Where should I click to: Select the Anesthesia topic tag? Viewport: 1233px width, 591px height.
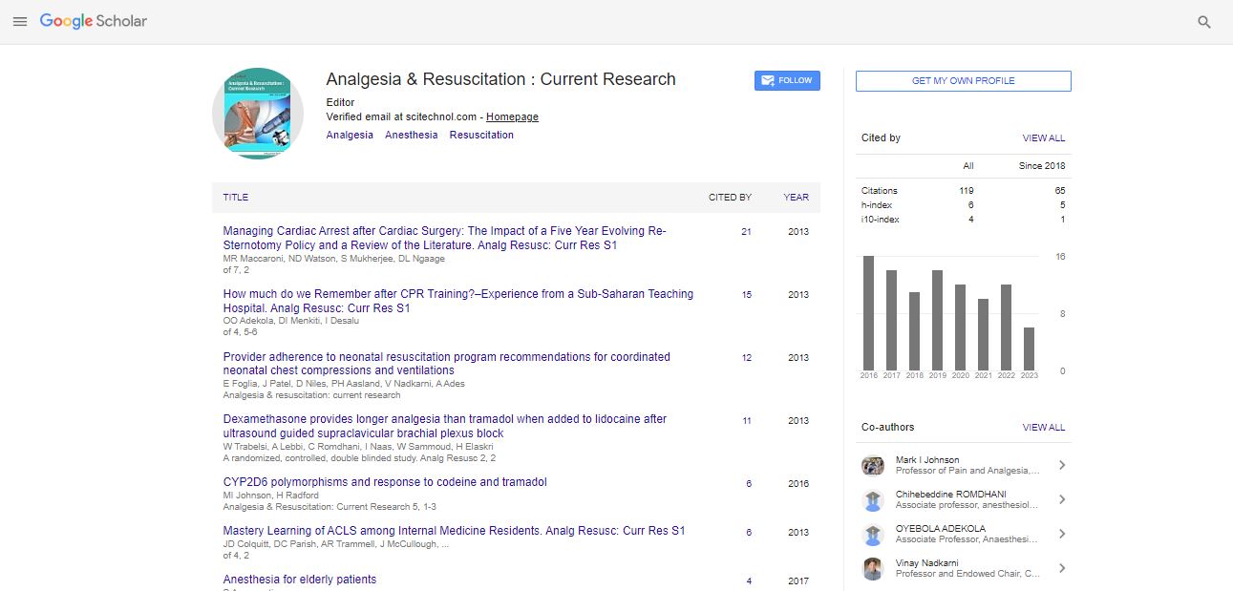click(411, 136)
